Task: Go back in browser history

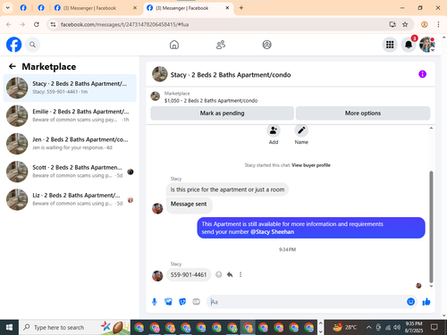Action: pyautogui.click(x=9, y=24)
